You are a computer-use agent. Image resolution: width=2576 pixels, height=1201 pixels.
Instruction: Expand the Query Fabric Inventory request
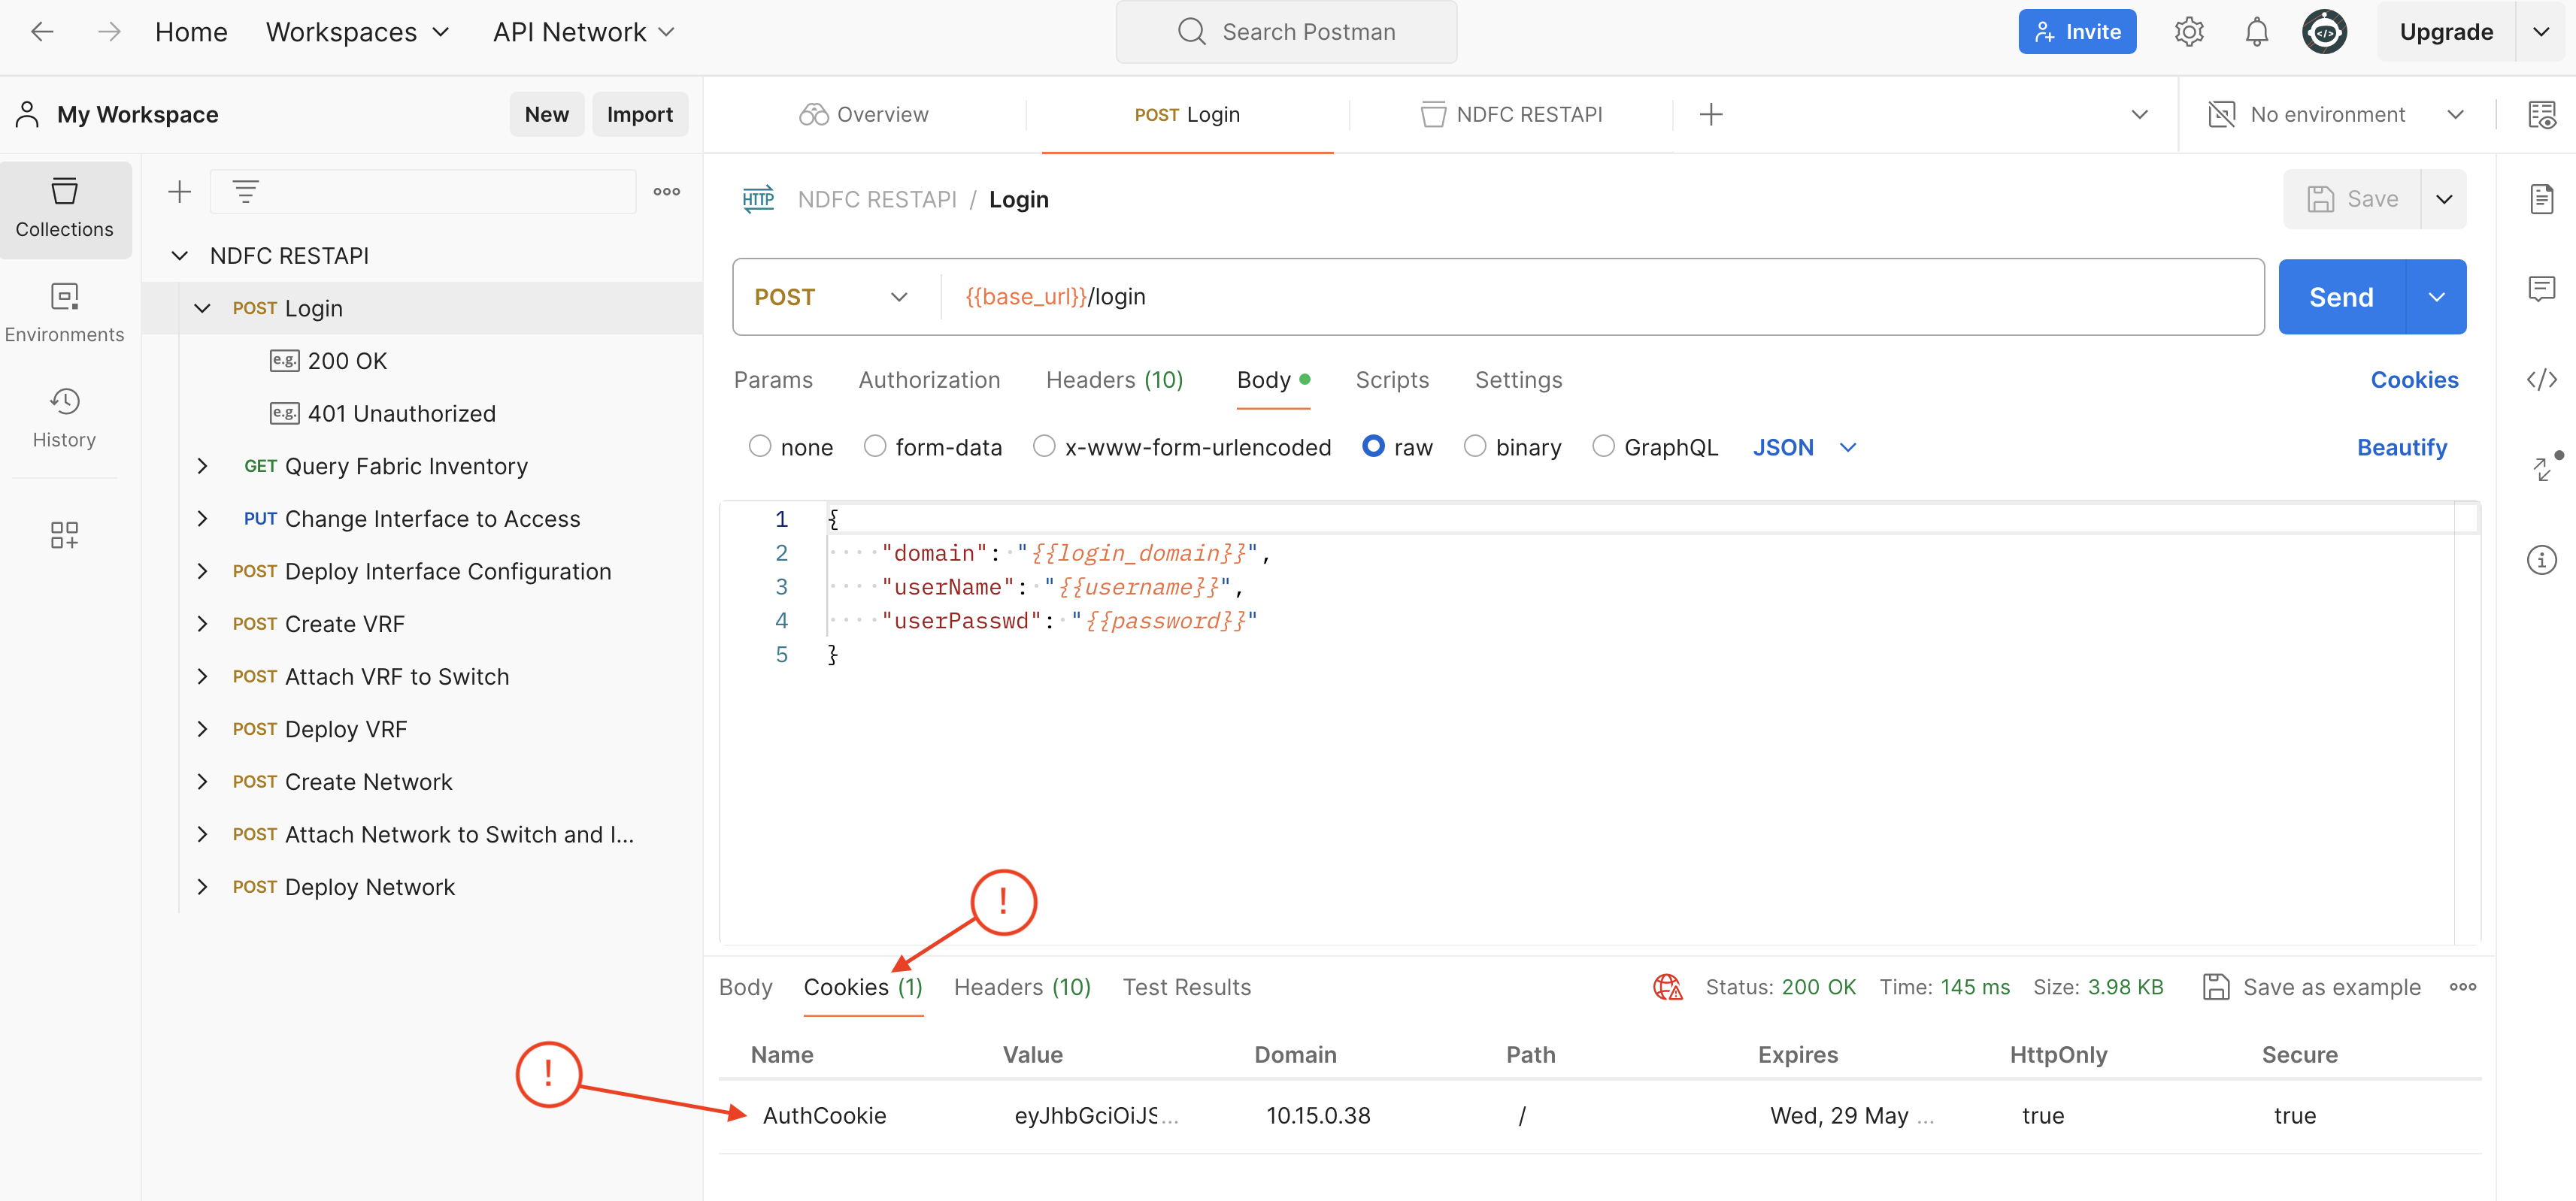(x=202, y=466)
